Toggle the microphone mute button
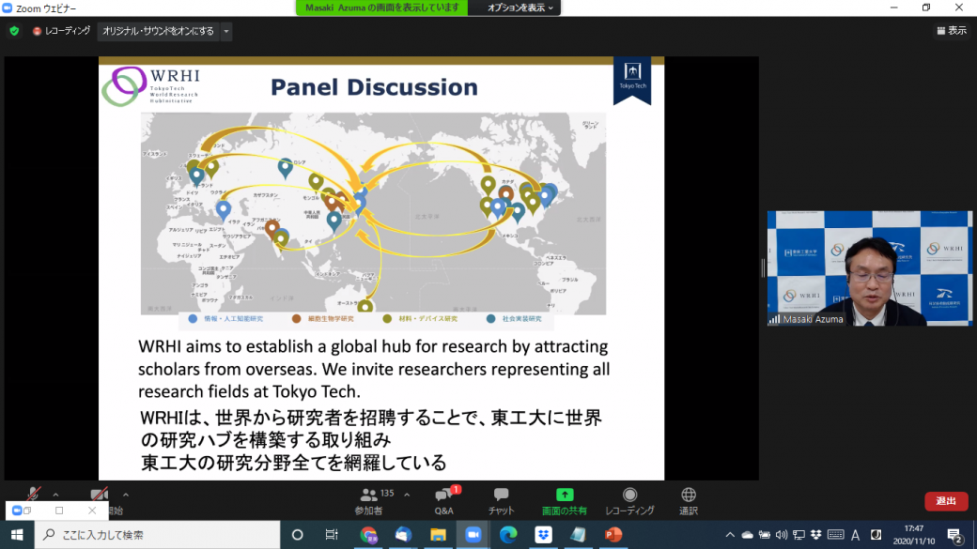 coord(34,495)
